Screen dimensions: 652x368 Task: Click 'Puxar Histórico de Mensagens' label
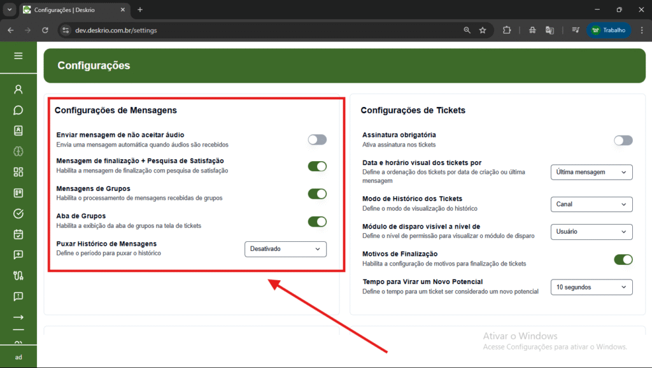pos(106,244)
